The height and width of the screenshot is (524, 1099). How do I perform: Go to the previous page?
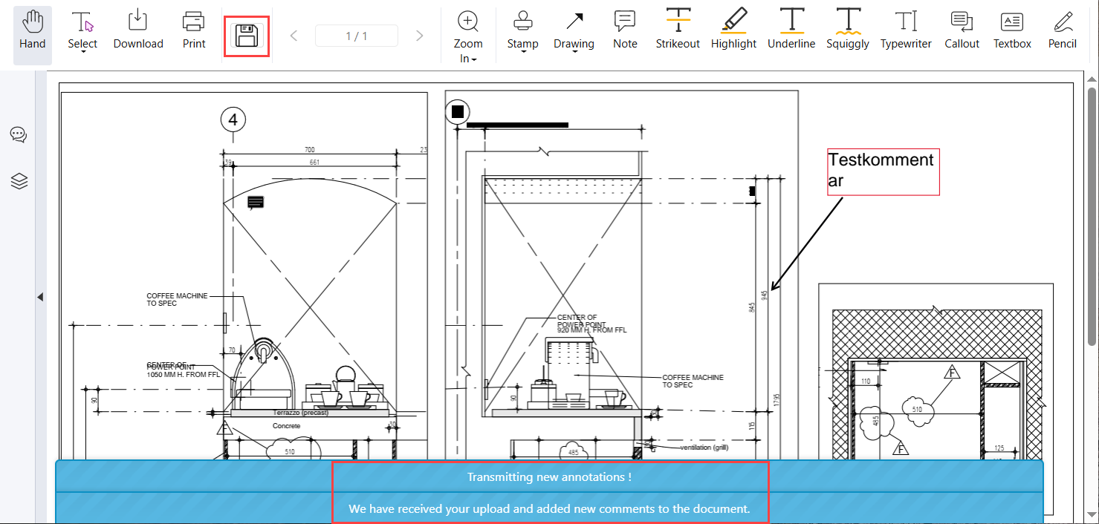click(x=294, y=36)
